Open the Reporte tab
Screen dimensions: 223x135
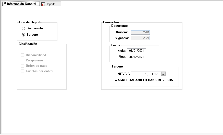pyautogui.click(x=51, y=4)
